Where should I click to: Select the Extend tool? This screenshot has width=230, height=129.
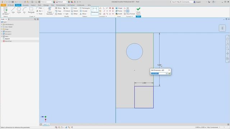click(66, 11)
